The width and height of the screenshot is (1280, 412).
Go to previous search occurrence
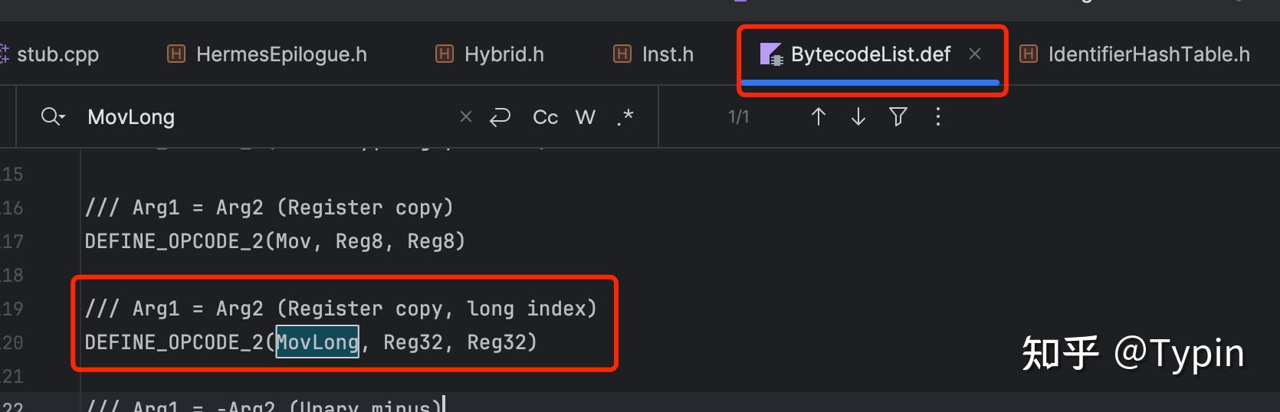(x=818, y=116)
